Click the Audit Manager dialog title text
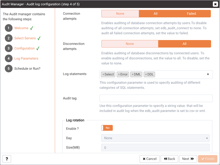The image size is (220, 165). pos(41,4)
